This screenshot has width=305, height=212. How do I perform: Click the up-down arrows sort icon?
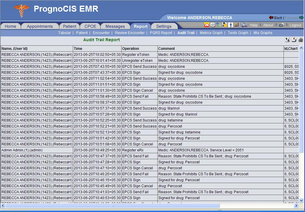click(287, 40)
